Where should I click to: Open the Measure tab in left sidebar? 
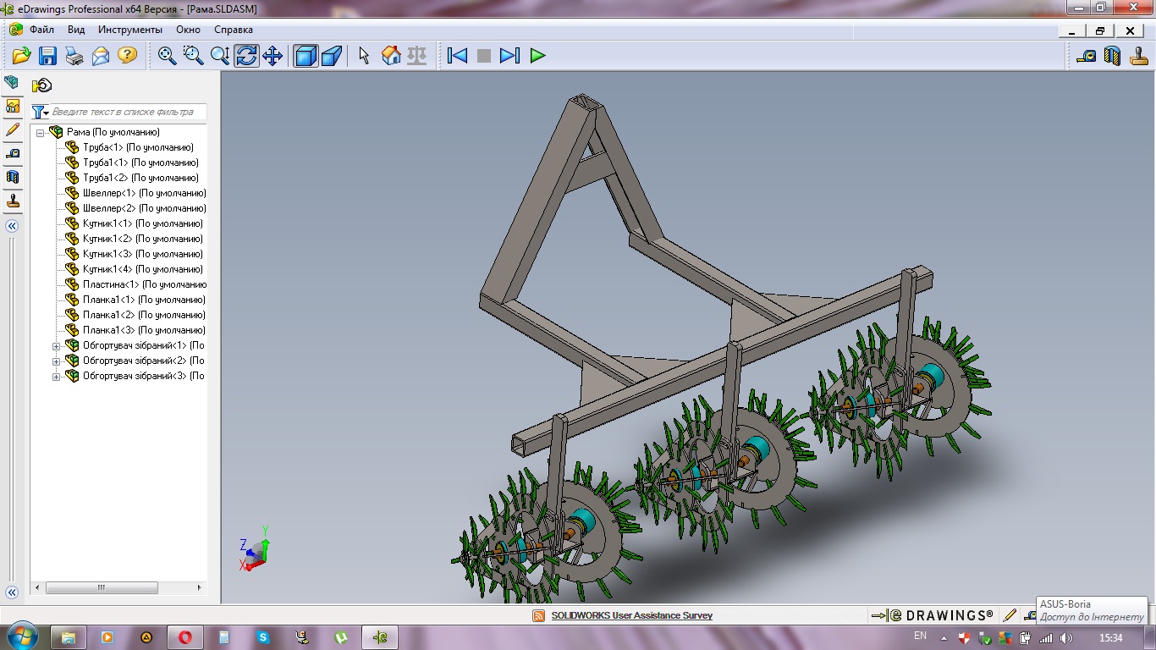[12, 153]
